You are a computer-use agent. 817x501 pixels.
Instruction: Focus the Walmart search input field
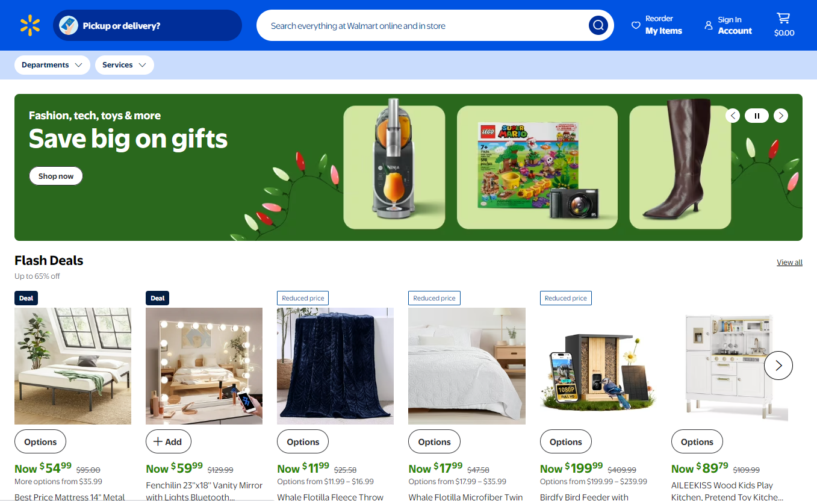pyautogui.click(x=421, y=25)
